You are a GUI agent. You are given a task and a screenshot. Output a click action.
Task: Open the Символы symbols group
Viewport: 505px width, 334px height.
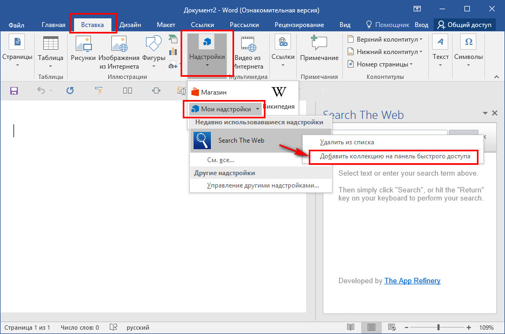click(468, 51)
